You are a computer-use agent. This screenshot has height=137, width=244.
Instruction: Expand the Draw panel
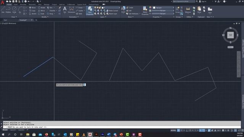[14, 17]
